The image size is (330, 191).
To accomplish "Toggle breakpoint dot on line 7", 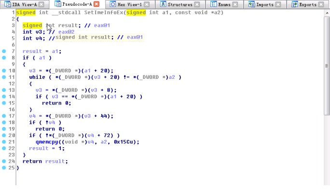I will 4,51.
